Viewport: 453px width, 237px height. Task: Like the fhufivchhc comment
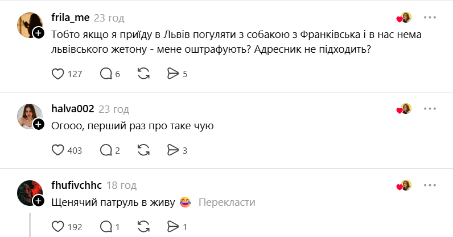pos(58,227)
